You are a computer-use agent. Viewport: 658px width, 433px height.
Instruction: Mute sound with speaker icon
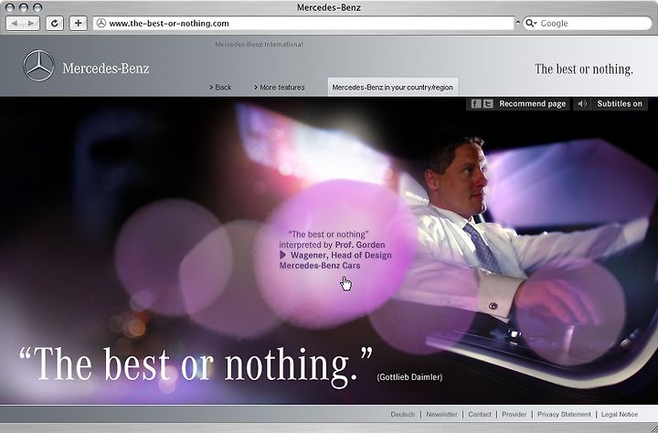(x=581, y=103)
